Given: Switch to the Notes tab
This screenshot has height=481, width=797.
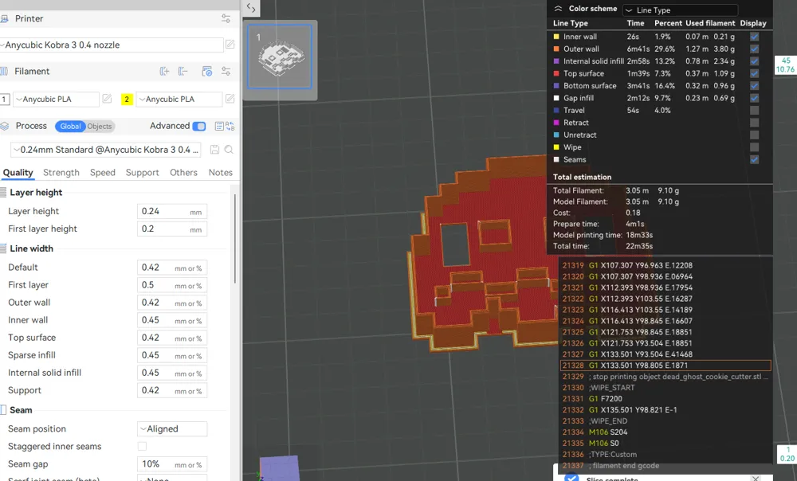Looking at the screenshot, I should (221, 173).
